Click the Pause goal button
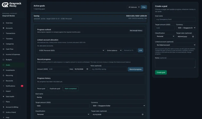Viewport: 202px width, 119px height. (x=41, y=88)
